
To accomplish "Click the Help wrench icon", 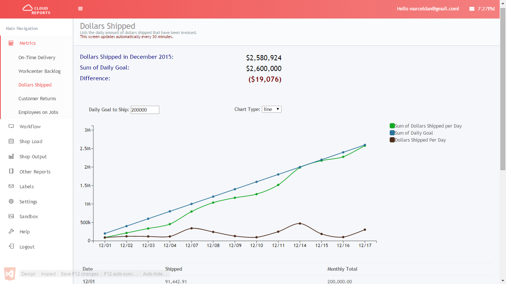I will point(11,231).
